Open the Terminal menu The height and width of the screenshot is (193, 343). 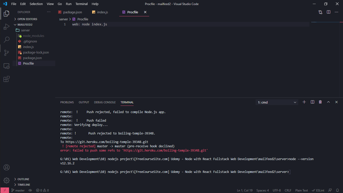point(81,4)
